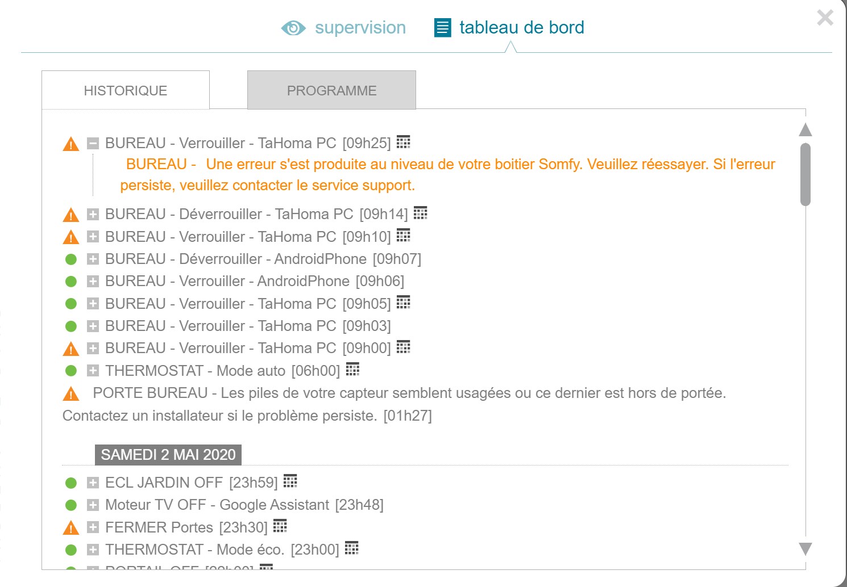Click calendar icon next to FERMER Portes
Viewport: 847px width, 587px height.
280,526
